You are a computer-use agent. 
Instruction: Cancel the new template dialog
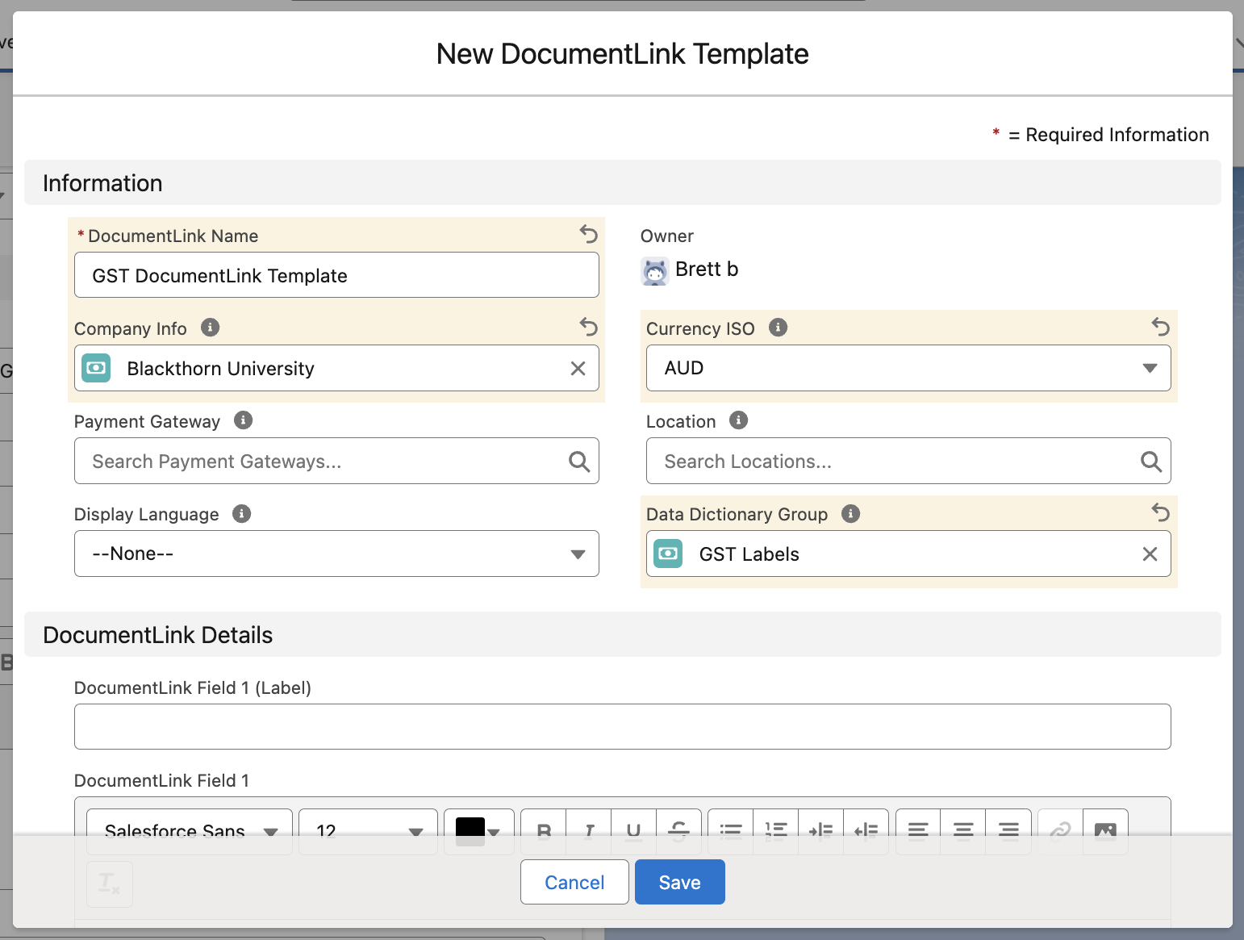click(x=574, y=882)
